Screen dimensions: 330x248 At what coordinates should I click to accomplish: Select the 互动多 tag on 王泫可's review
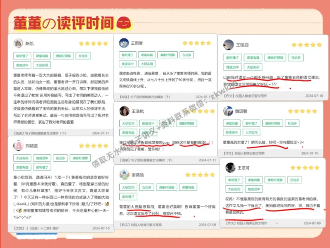coord(295,180)
